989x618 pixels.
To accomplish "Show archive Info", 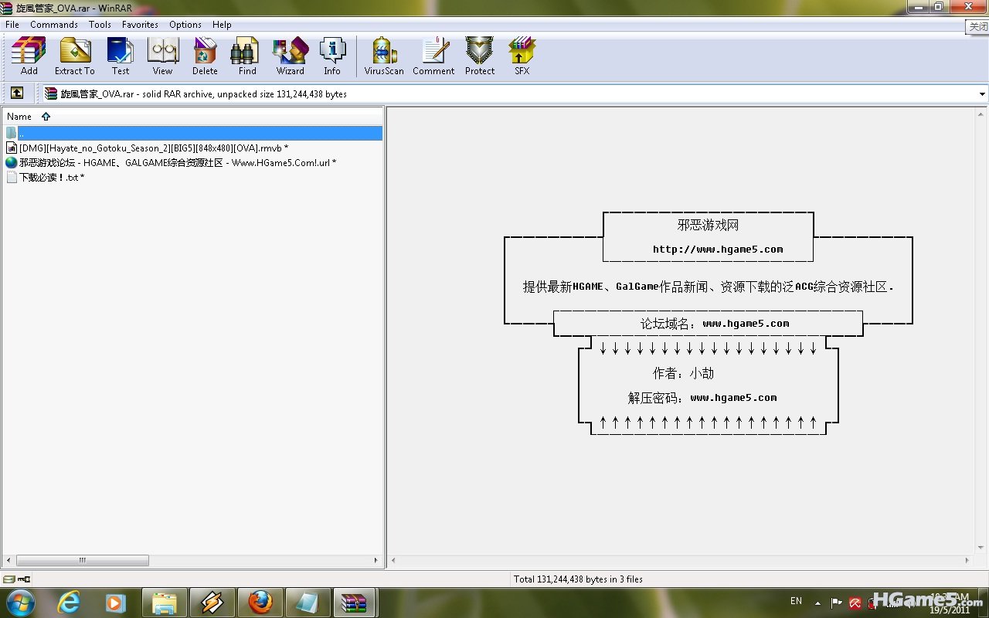I will (332, 56).
